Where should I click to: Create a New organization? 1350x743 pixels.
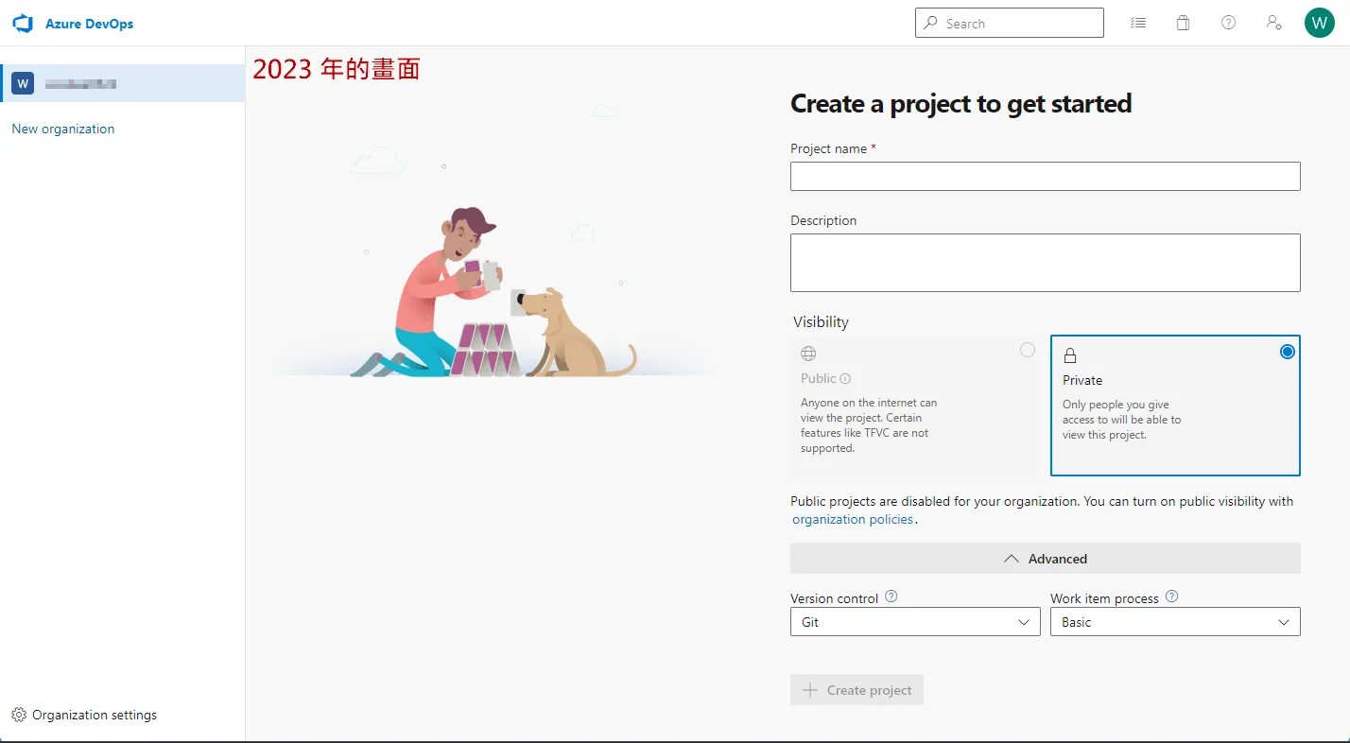click(x=62, y=129)
